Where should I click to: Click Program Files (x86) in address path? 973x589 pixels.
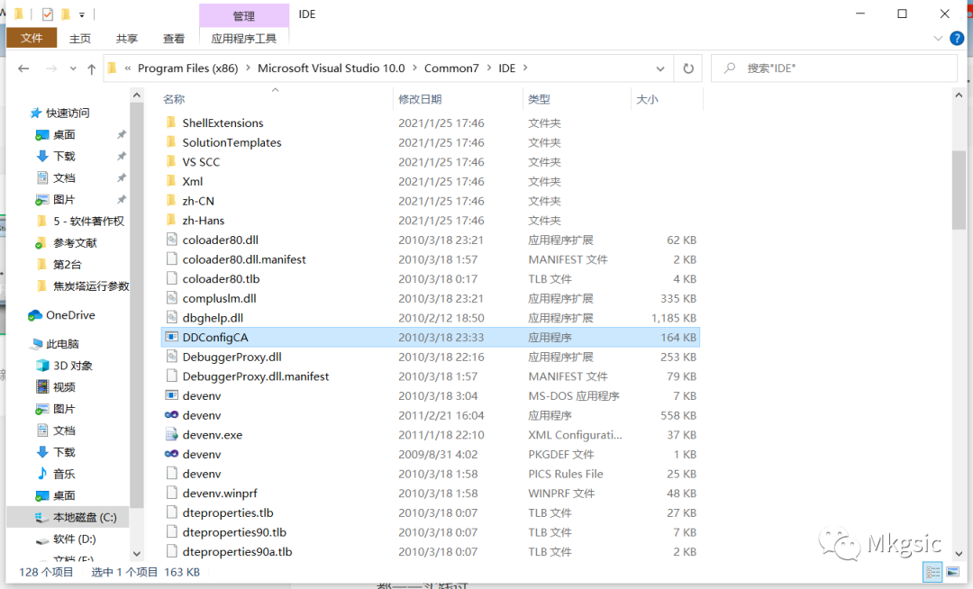pyautogui.click(x=188, y=68)
